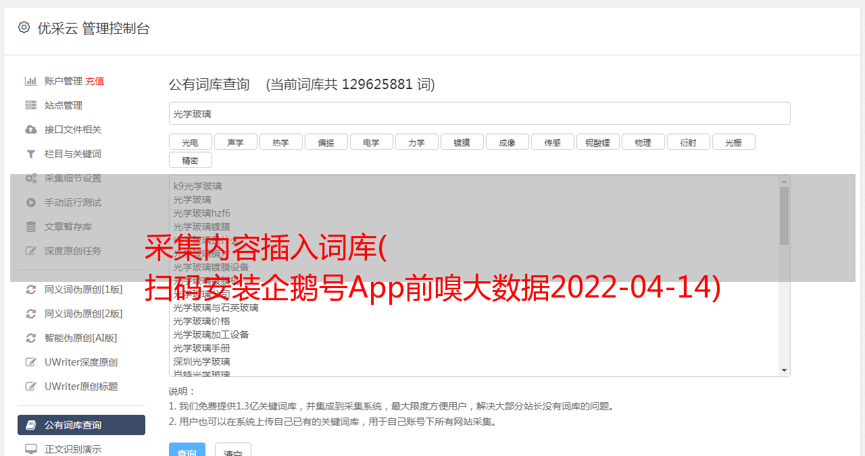This screenshot has height=456, width=865.
Task: Click the edit icon for 深度原创任务
Action: [30, 251]
